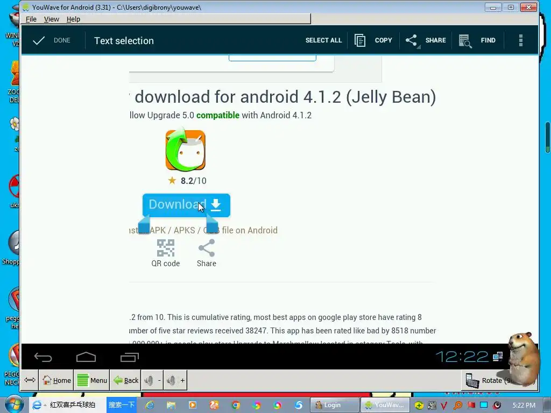Click the YouWave Menu button
Screen dimensions: 551x413
pos(91,380)
